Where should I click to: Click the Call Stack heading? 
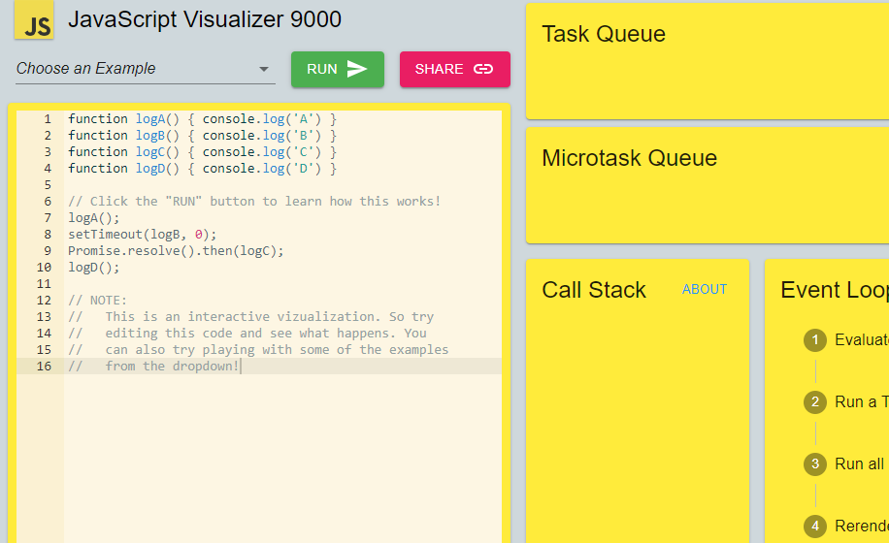(594, 290)
